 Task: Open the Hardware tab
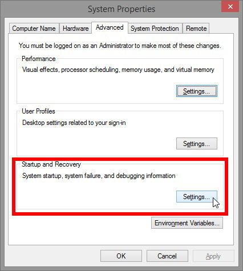(75, 29)
